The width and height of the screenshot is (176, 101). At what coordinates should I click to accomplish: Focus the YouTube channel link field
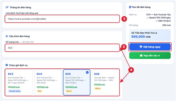(62, 19)
